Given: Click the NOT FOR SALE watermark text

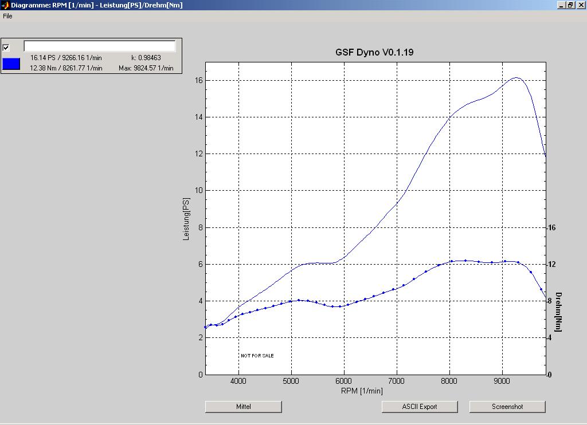Looking at the screenshot, I should pyautogui.click(x=257, y=356).
